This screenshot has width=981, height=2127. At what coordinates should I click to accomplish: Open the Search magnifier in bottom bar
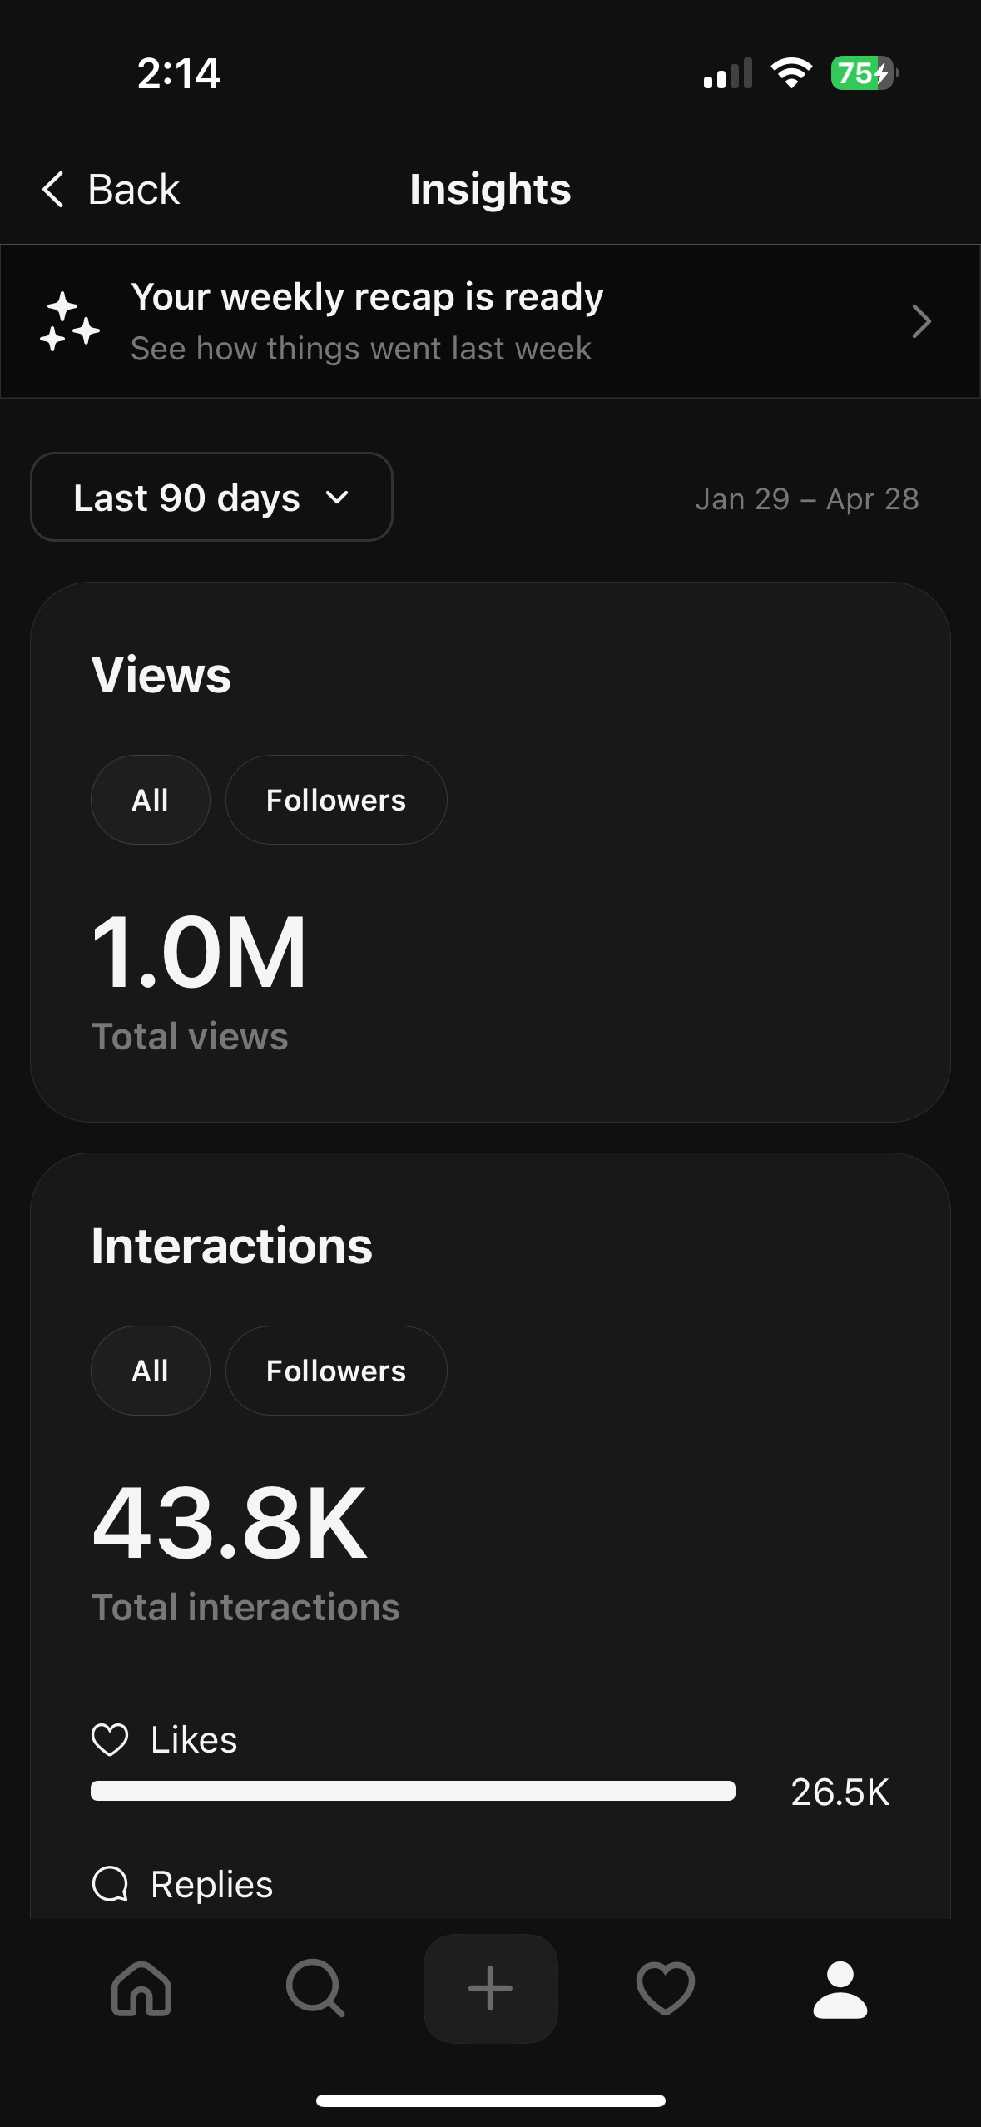click(315, 1988)
